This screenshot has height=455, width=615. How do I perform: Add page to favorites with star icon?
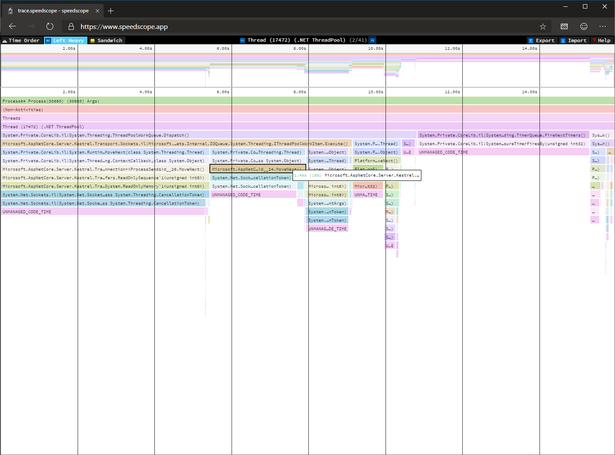(543, 26)
